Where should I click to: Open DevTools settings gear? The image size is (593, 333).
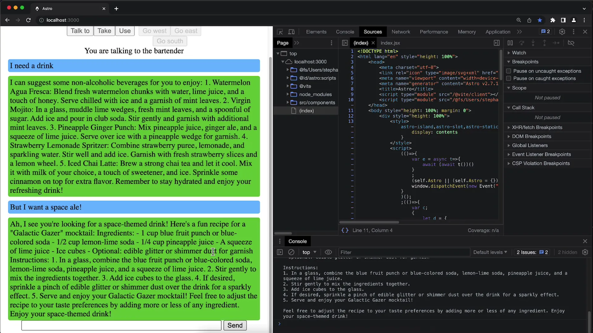click(x=562, y=32)
